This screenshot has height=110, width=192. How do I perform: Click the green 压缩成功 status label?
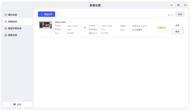pyautogui.click(x=161, y=27)
